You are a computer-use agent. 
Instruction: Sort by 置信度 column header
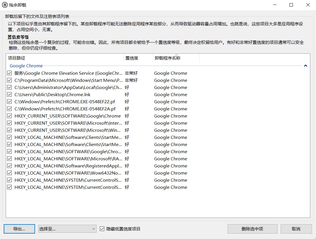coord(138,58)
